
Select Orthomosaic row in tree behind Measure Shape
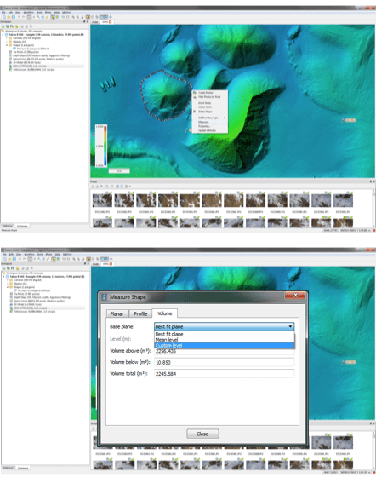(x=33, y=312)
